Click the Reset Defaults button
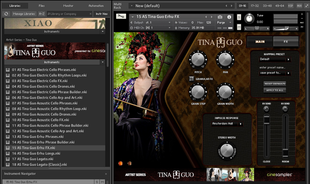 (275, 84)
